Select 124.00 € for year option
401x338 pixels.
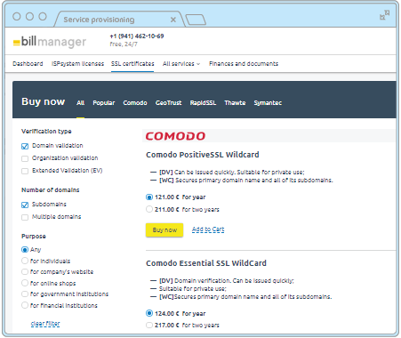tap(149, 313)
